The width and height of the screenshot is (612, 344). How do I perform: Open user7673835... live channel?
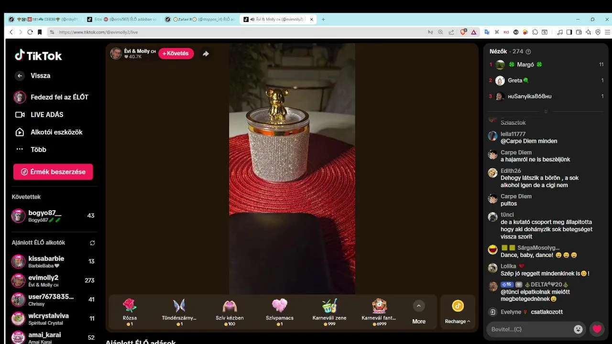click(53, 300)
